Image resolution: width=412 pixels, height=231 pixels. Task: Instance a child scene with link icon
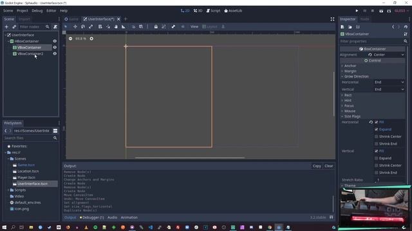point(14,27)
